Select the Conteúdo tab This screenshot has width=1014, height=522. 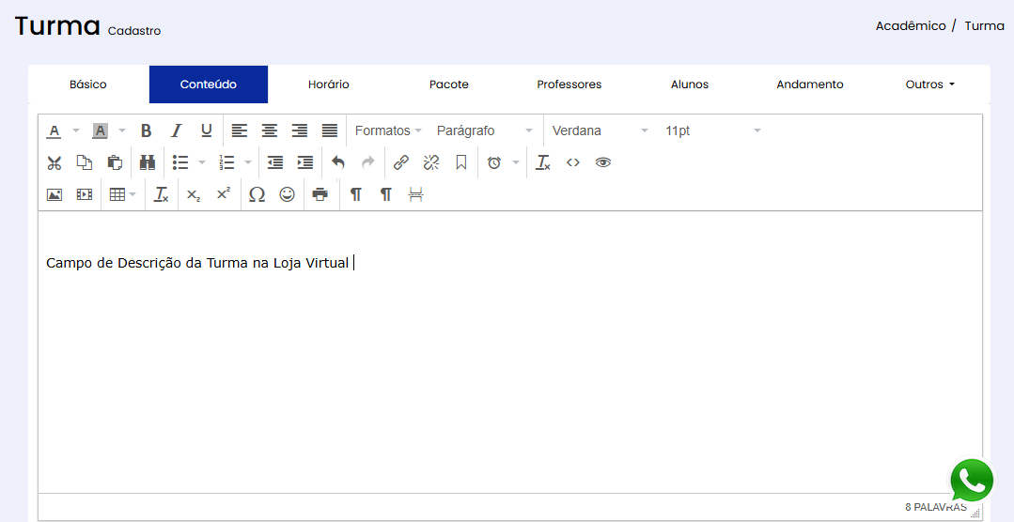tap(209, 84)
